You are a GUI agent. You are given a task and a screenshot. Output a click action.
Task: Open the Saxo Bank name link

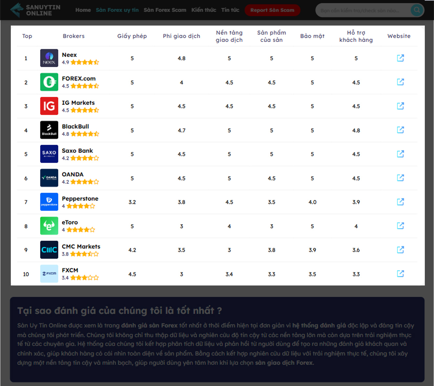[77, 151]
